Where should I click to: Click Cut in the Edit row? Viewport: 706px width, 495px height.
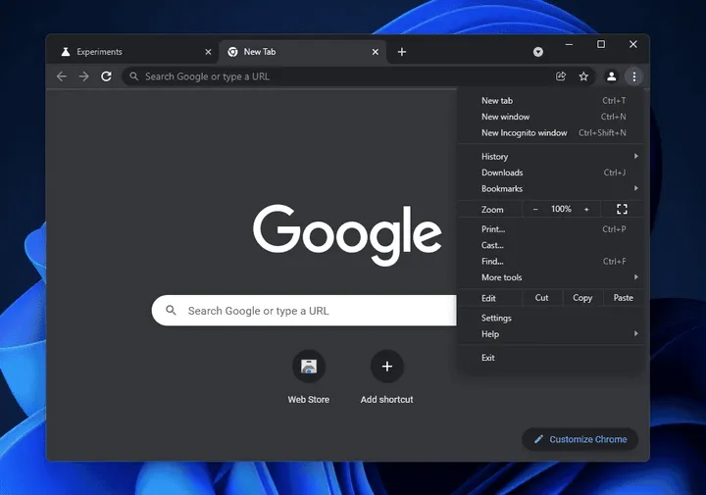pyautogui.click(x=541, y=298)
